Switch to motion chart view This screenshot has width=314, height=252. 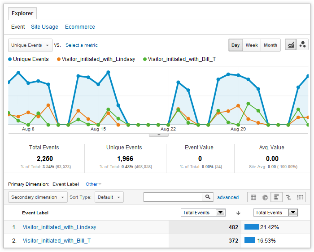(303, 45)
